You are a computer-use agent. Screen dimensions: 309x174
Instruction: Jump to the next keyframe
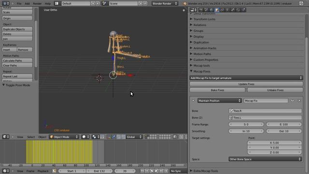pyautogui.click(x=161, y=171)
